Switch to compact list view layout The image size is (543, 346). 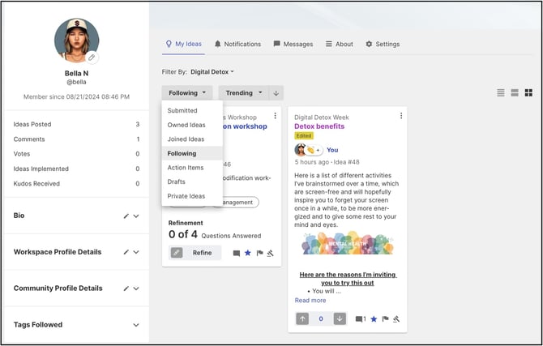click(501, 93)
